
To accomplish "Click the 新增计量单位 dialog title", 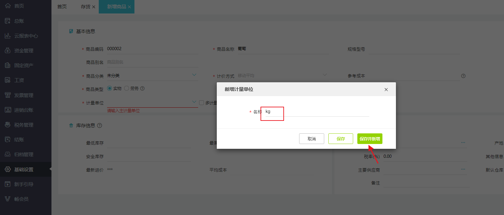I will (239, 89).
